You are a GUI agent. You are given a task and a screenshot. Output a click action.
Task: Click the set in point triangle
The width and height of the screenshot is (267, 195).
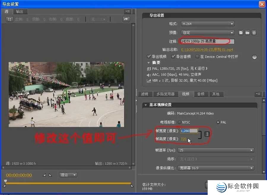coord(44,175)
